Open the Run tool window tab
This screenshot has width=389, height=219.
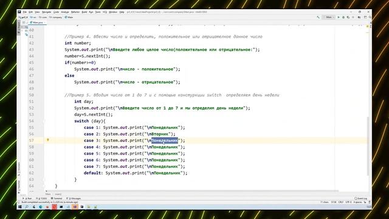click(x=27, y=198)
